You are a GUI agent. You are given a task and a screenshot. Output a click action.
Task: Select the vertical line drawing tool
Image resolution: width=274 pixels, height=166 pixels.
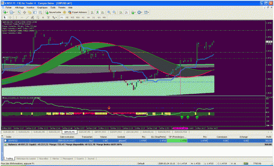click(x=16, y=17)
